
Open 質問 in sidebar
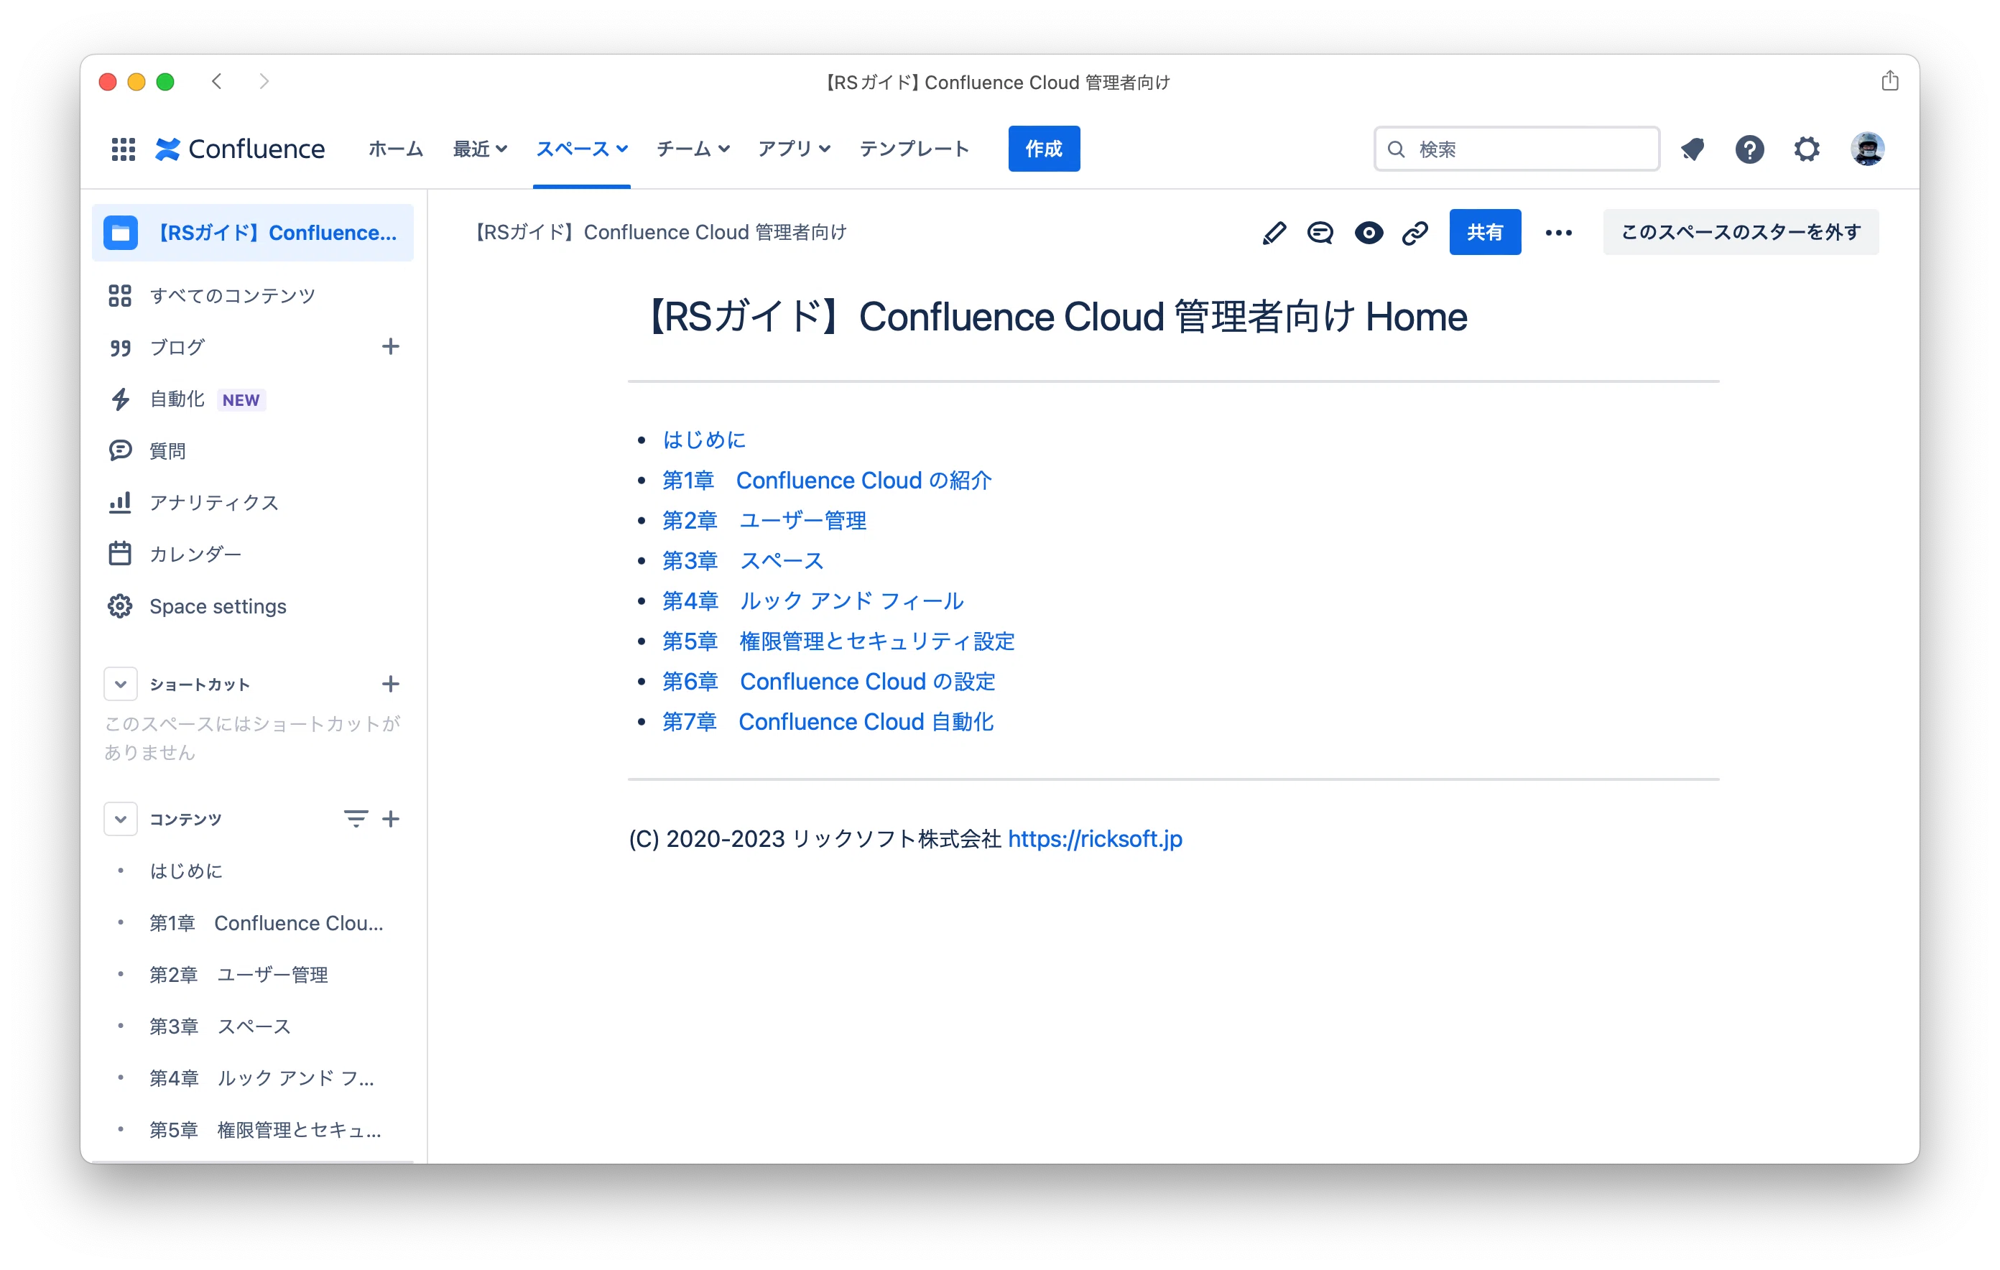click(x=252, y=450)
